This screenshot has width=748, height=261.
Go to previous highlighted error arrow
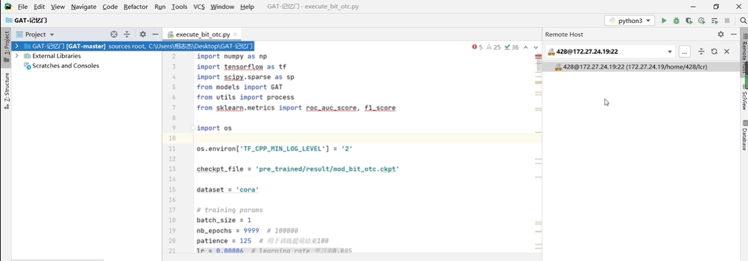pyautogui.click(x=525, y=47)
